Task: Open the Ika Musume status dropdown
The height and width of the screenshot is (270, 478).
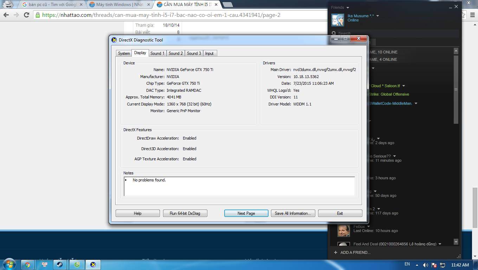Action: click(x=377, y=16)
